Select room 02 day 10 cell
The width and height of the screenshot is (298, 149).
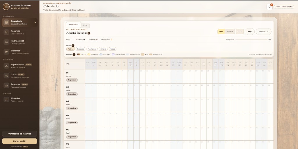click(x=143, y=91)
